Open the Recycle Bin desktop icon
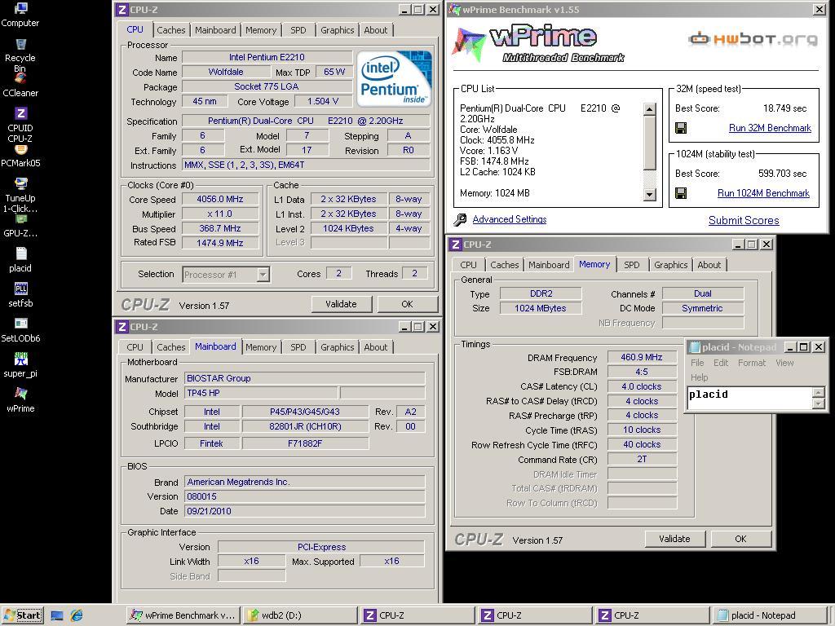The width and height of the screenshot is (835, 626). coord(20,55)
